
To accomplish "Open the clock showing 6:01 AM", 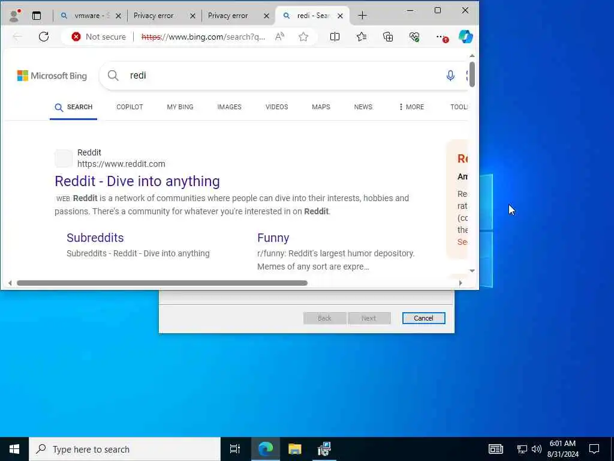I will 562,449.
